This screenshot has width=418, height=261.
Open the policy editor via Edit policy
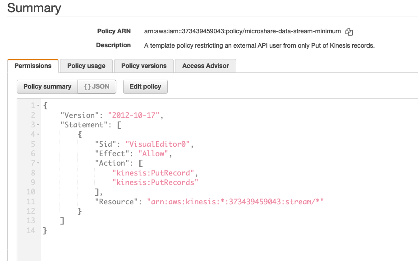[x=145, y=86]
